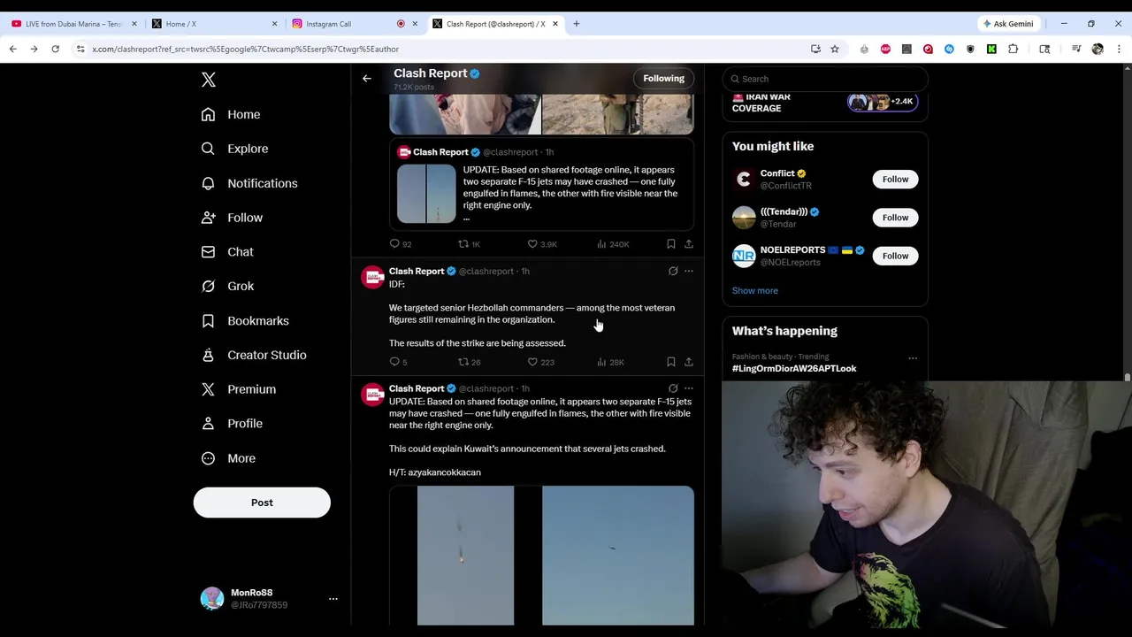This screenshot has width=1132, height=637.
Task: Click Clash Report avatar on IDF post
Action: (373, 277)
